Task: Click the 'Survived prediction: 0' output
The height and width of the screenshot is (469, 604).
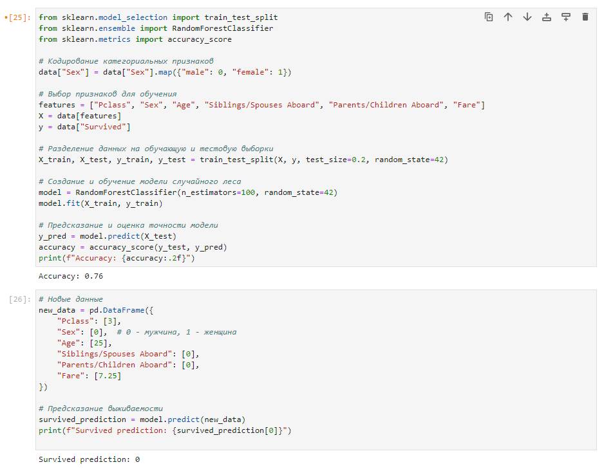Action: pos(89,459)
